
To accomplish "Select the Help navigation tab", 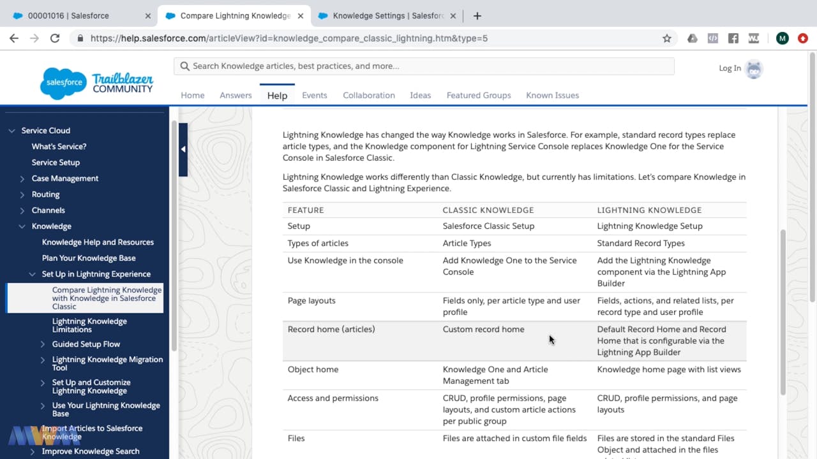I will [277, 95].
